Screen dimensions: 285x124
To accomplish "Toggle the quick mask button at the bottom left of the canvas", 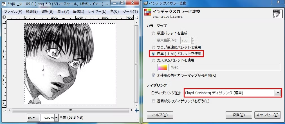I will [x=4, y=110].
